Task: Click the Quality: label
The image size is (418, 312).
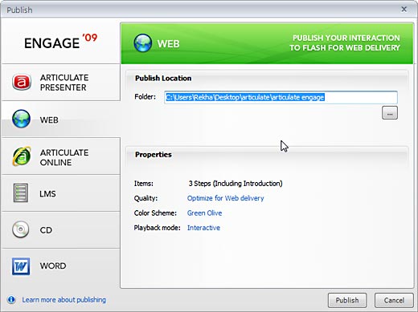Action: 145,198
